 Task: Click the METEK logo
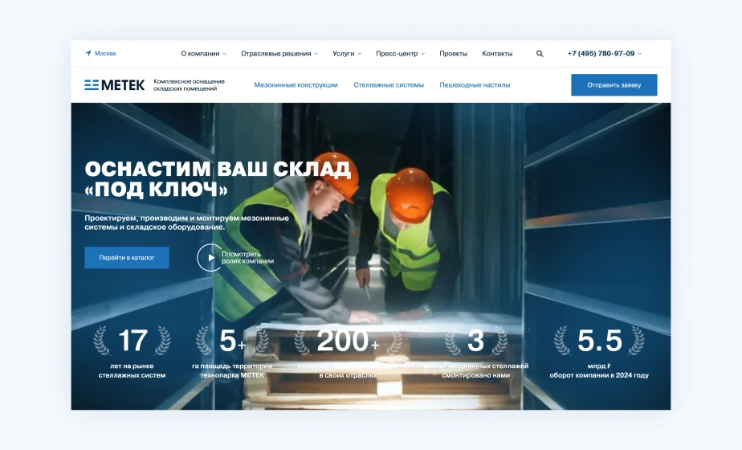pyautogui.click(x=115, y=85)
